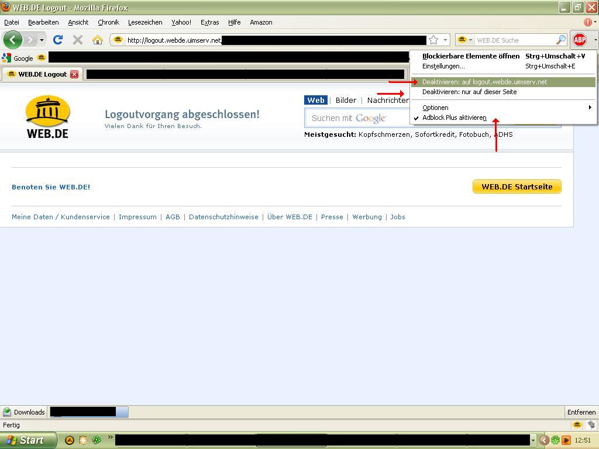599x449 pixels.
Task: Click the magnifier search icon
Action: coord(561,40)
